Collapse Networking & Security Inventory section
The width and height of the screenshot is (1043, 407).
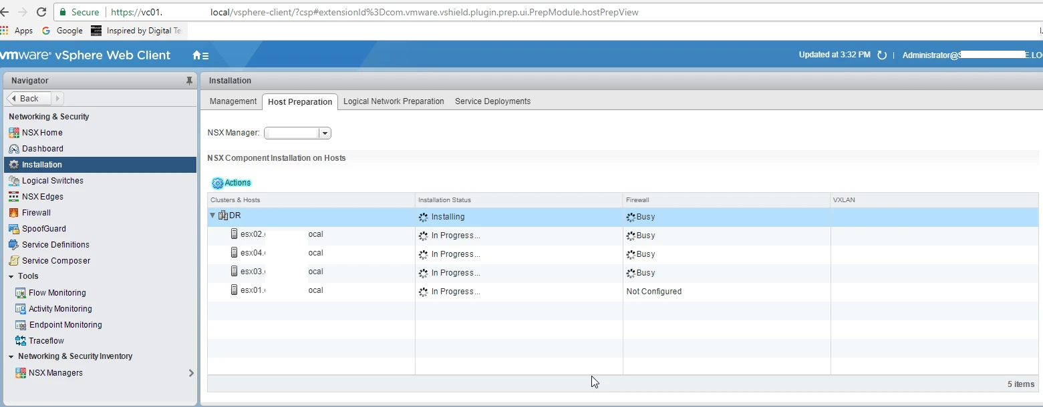point(11,356)
